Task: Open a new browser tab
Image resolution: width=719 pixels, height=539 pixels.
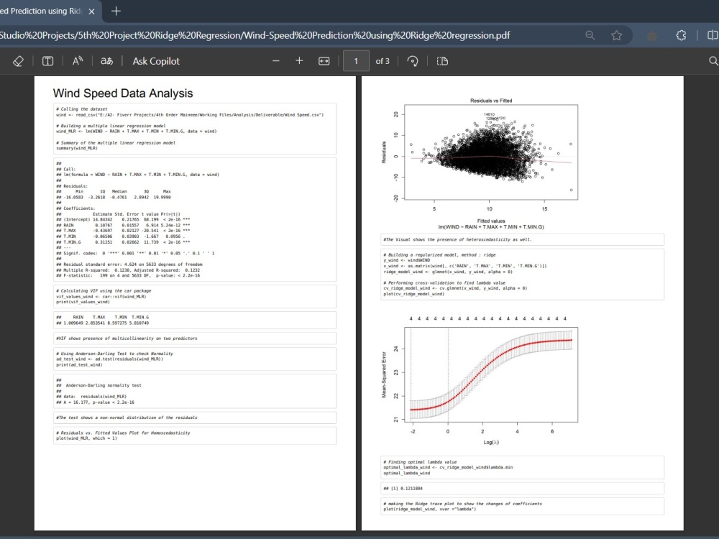Action: point(116,11)
